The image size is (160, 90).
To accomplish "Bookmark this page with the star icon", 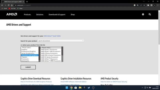I will (144, 5).
